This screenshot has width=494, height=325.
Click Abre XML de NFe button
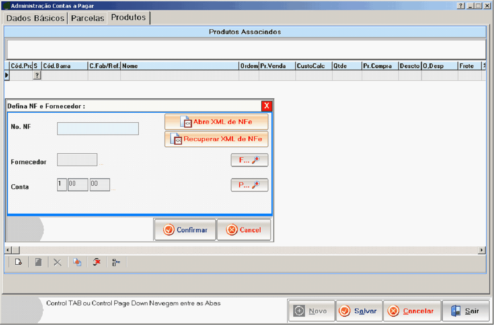(216, 122)
